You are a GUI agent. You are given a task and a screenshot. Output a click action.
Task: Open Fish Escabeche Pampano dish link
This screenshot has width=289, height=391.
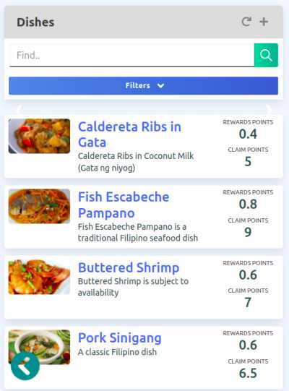[124, 205]
